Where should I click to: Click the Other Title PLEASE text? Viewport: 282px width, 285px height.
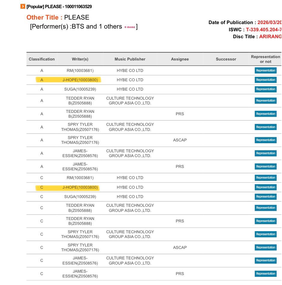[58, 17]
